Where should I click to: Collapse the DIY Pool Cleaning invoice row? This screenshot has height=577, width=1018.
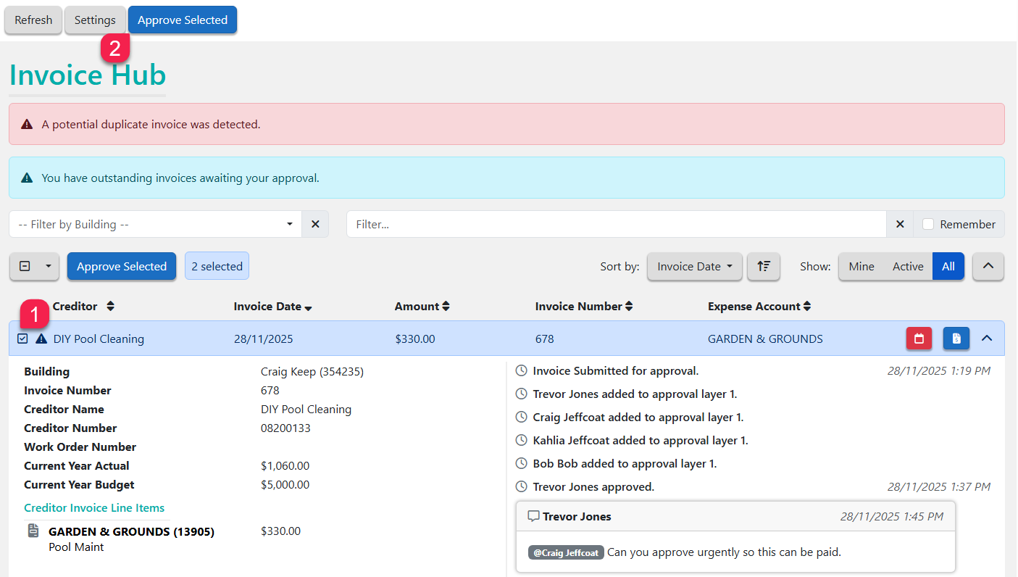[987, 339]
